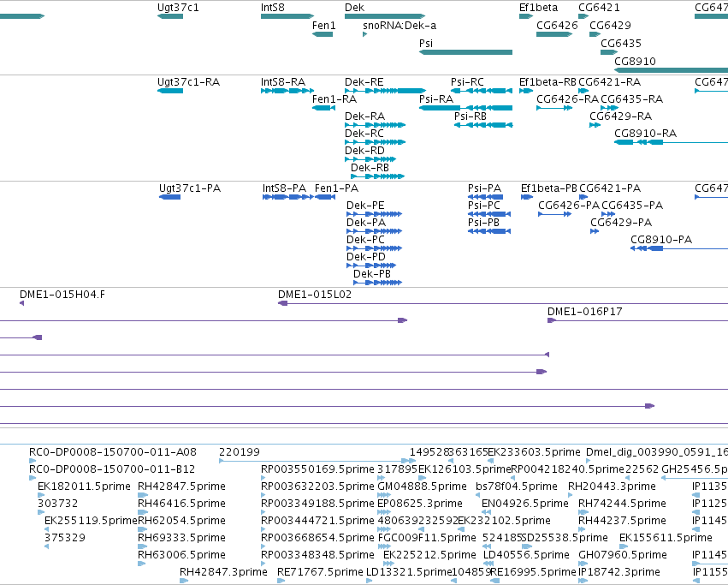This screenshot has width=728, height=585.
Task: Select the CG6429-PA protein label
Action: coord(621,223)
